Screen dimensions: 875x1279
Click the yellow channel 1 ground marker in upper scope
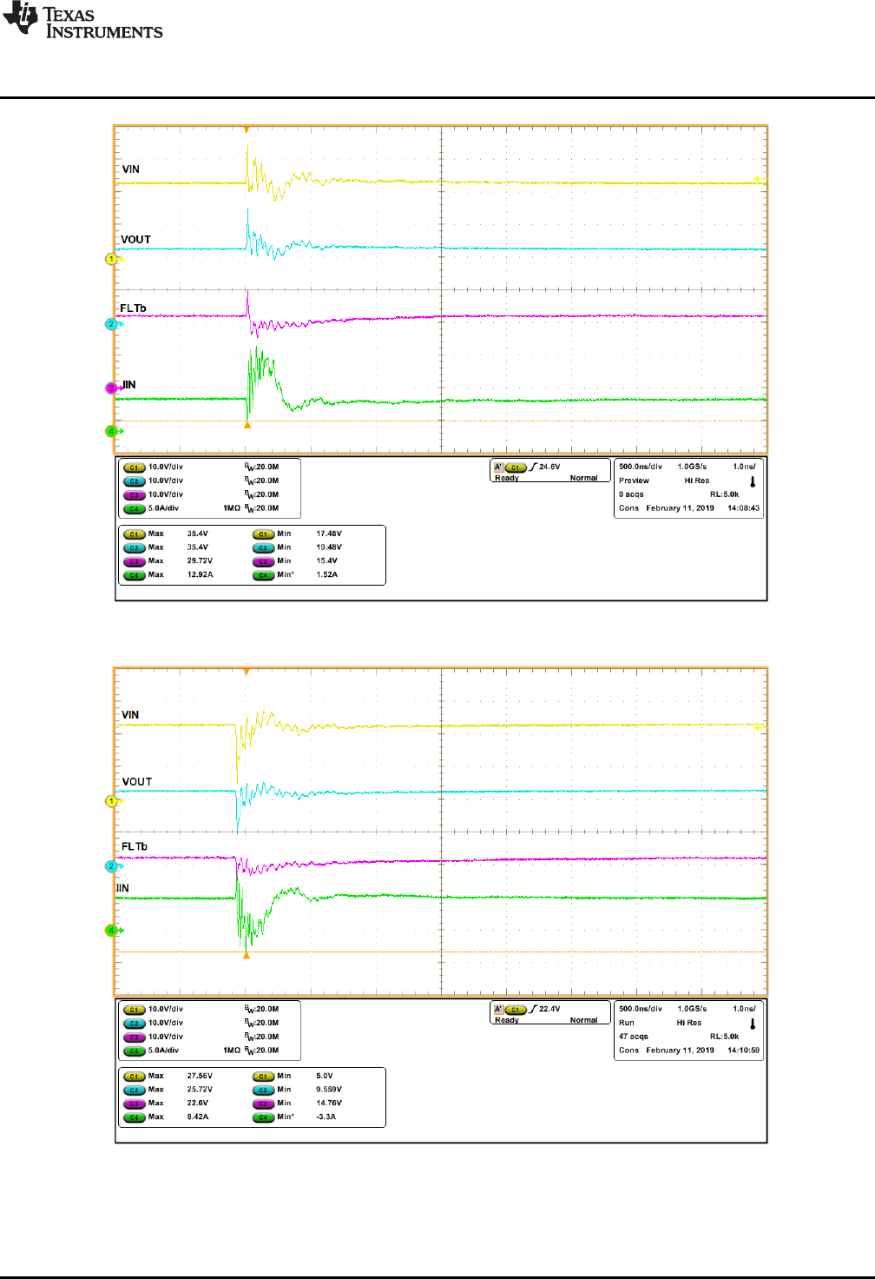pyautogui.click(x=111, y=259)
